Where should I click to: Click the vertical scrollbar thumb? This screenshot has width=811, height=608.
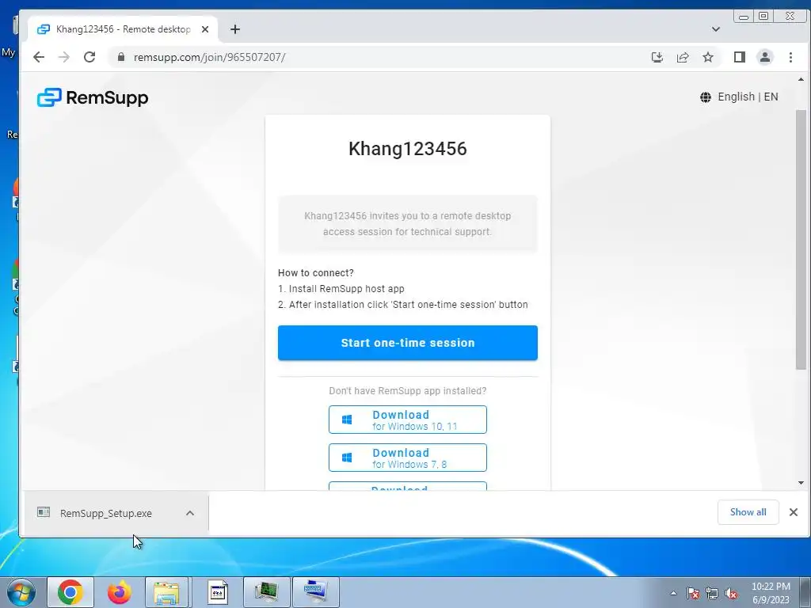click(x=801, y=239)
